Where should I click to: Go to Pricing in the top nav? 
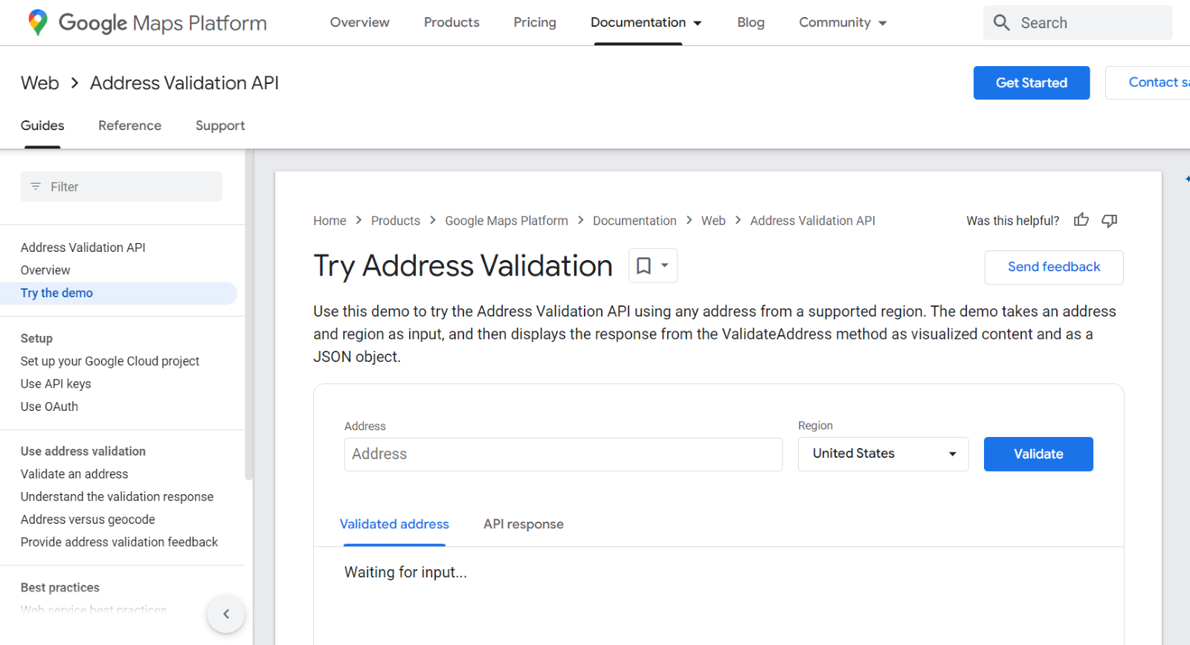(x=535, y=22)
